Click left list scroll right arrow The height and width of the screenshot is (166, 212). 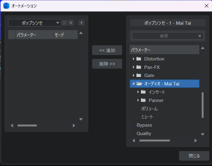tap(74, 125)
